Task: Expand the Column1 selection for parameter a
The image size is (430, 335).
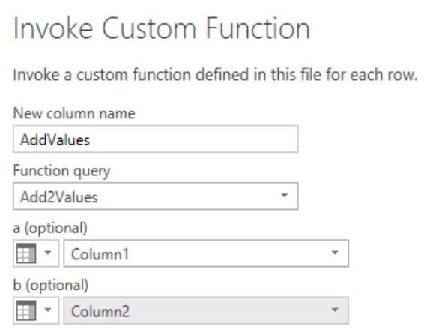Action: coord(206,253)
